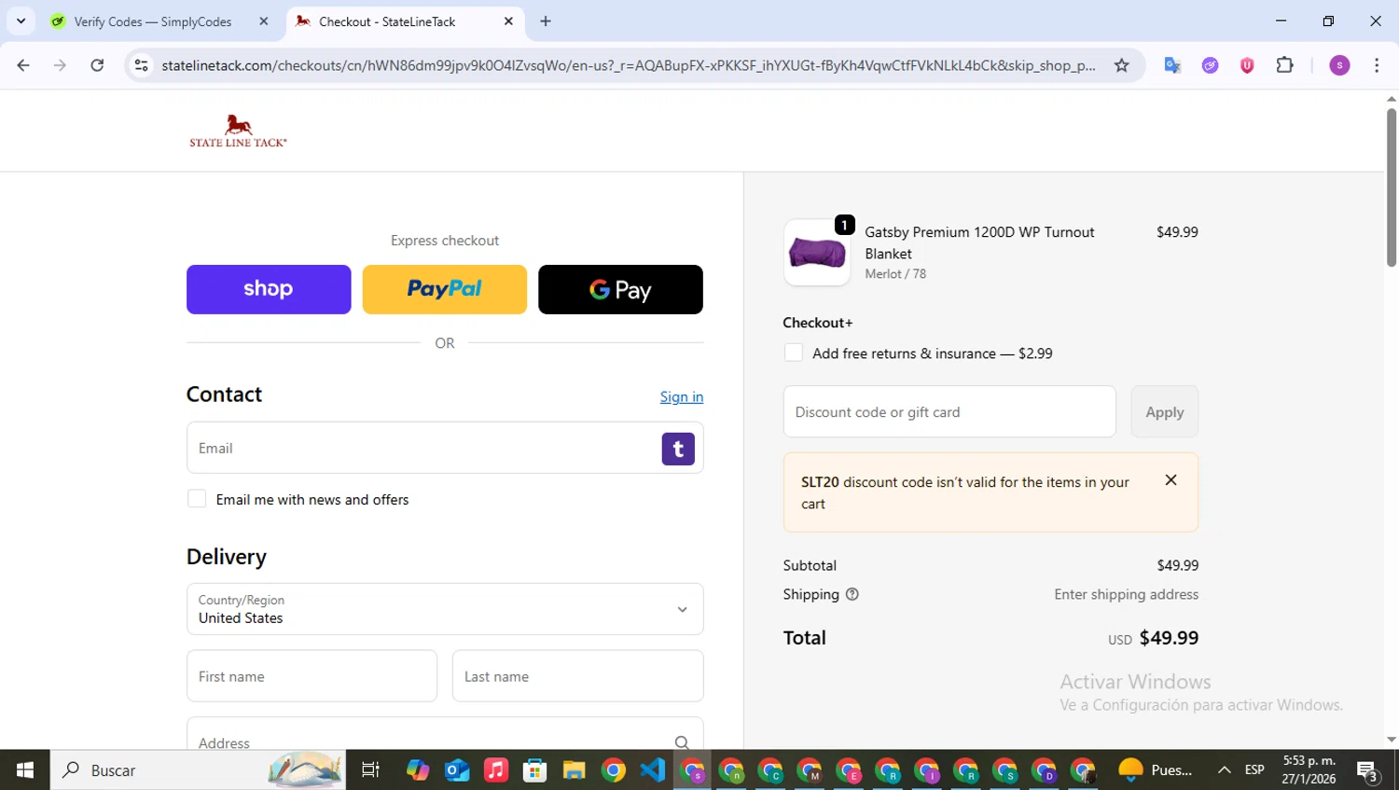View site information in the address bar
This screenshot has height=790, width=1399.
click(141, 65)
